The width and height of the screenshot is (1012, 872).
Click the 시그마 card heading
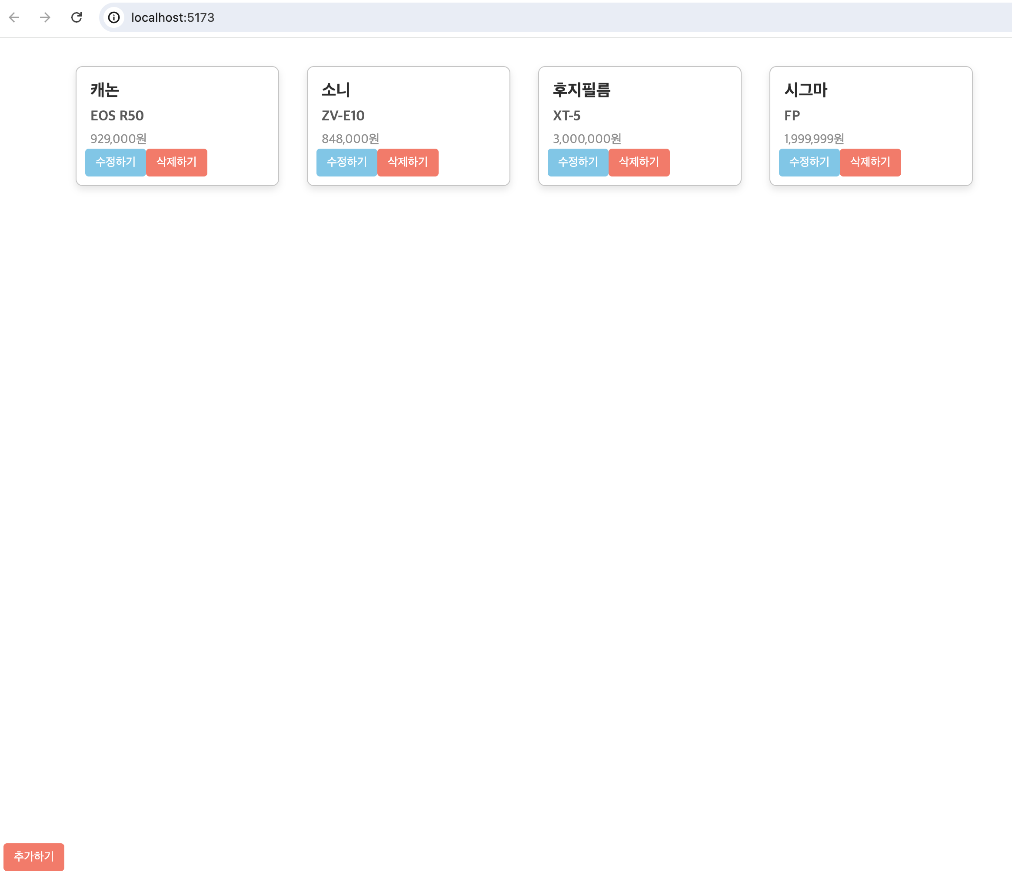point(806,90)
